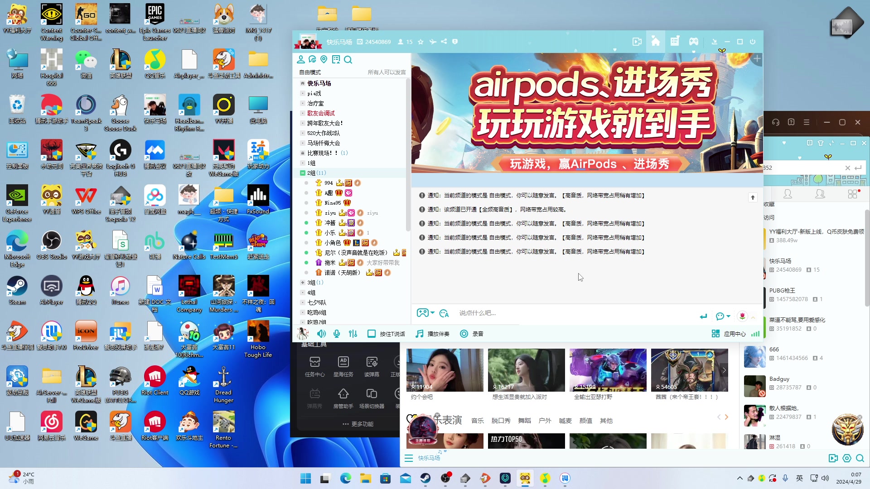Toggle the 按住T说话 checkbox
Screen dimensions: 870x489
[372, 334]
